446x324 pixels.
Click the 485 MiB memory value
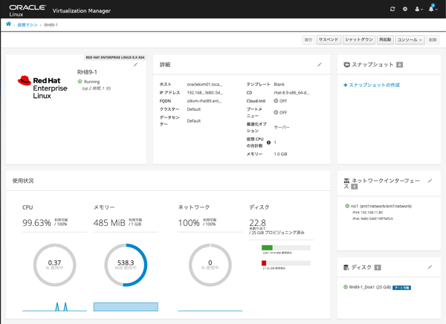[x=109, y=223]
